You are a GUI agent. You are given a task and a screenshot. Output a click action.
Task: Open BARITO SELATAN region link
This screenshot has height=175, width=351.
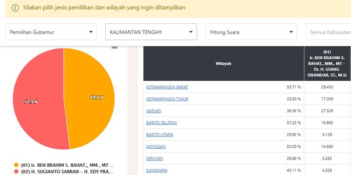(161, 123)
